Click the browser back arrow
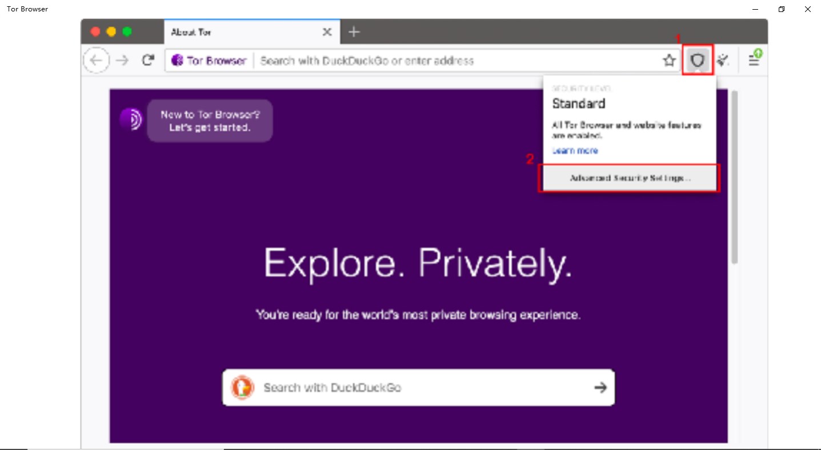 (97, 61)
